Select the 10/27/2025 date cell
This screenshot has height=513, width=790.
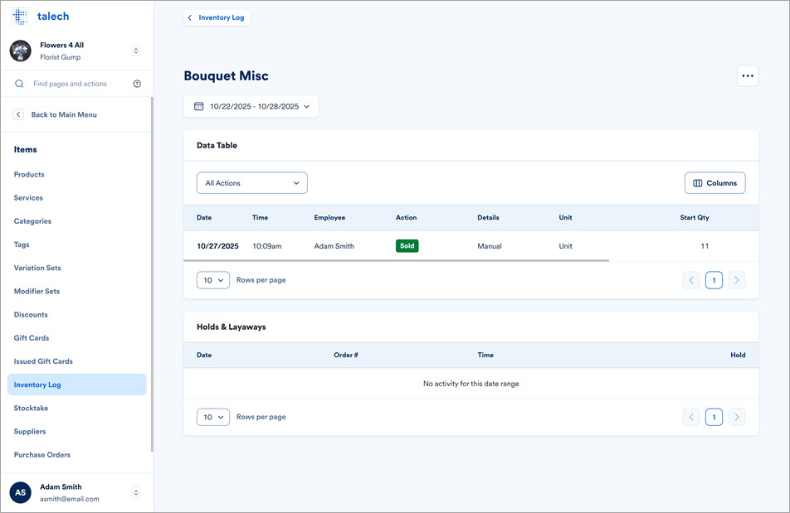(217, 246)
